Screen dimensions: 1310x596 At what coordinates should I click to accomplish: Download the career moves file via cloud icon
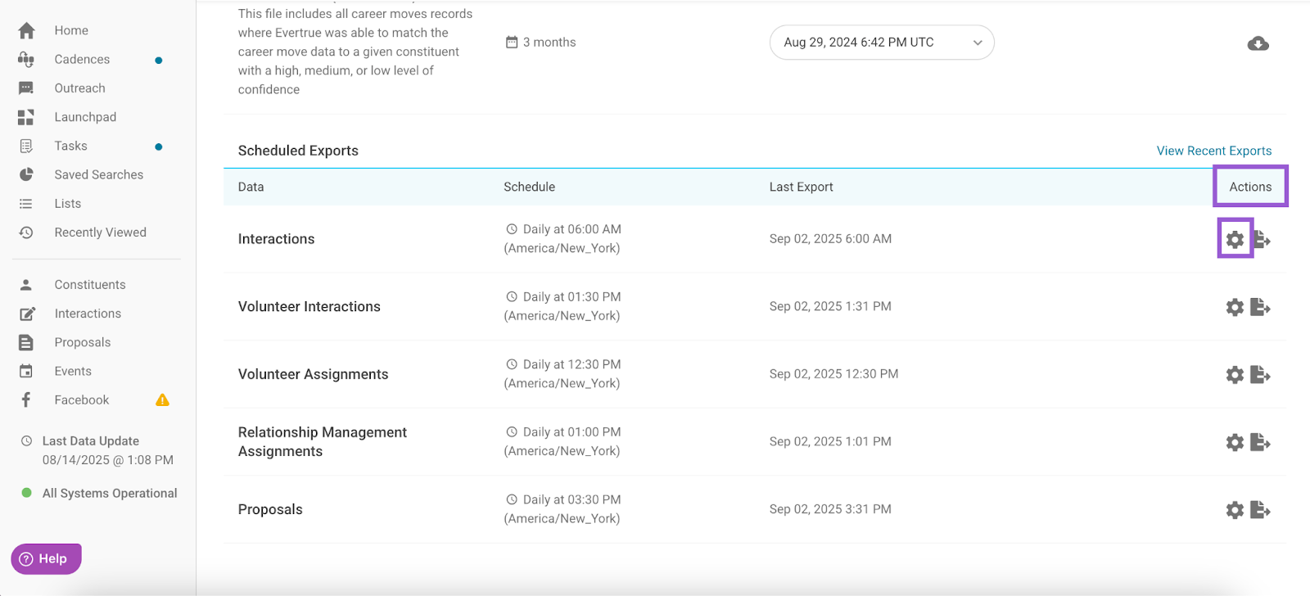tap(1258, 43)
